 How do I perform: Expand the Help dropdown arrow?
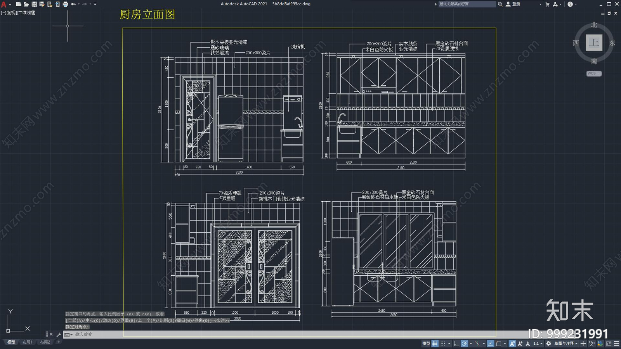tap(576, 4)
